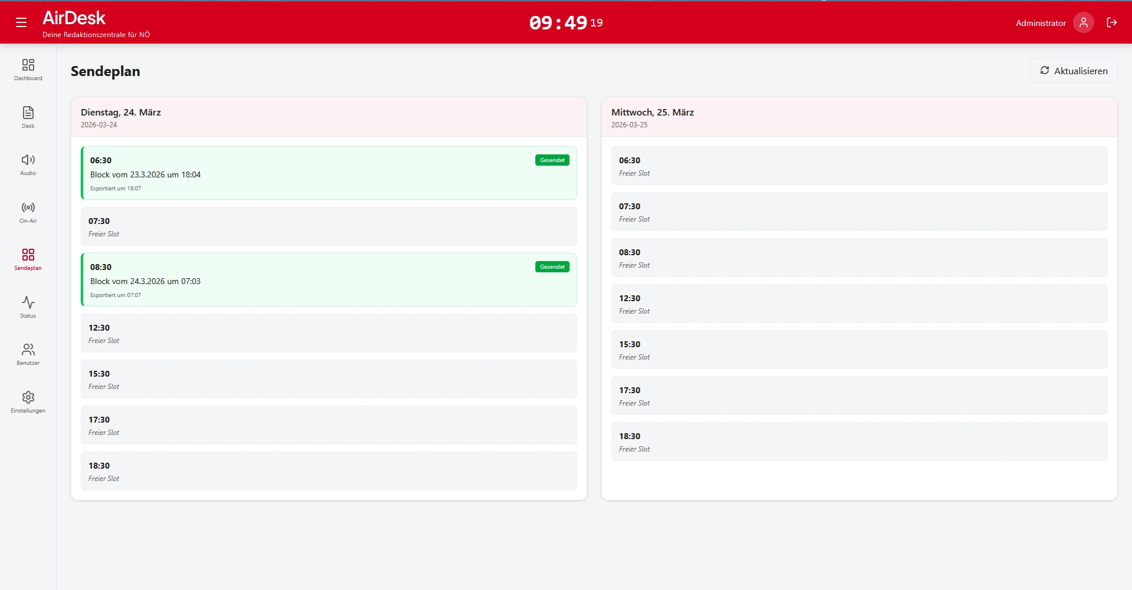Click the logout icon in the header
This screenshot has width=1132, height=590.
(x=1111, y=22)
